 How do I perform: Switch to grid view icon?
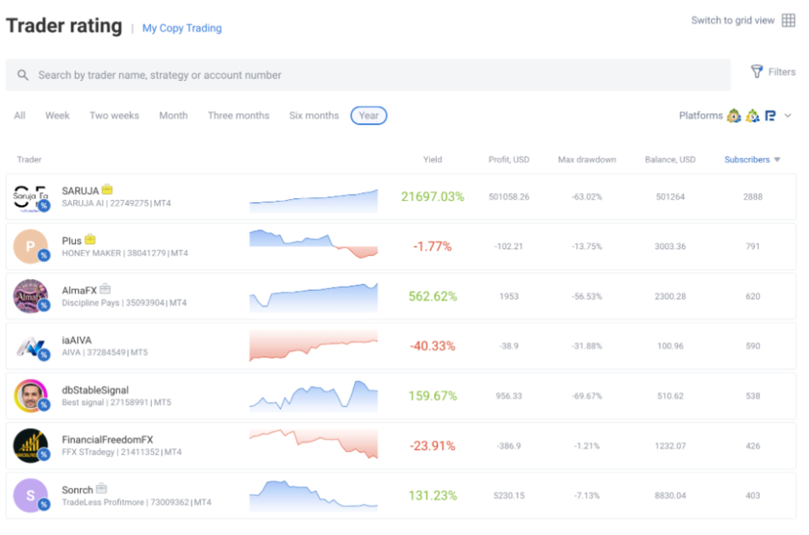click(788, 20)
